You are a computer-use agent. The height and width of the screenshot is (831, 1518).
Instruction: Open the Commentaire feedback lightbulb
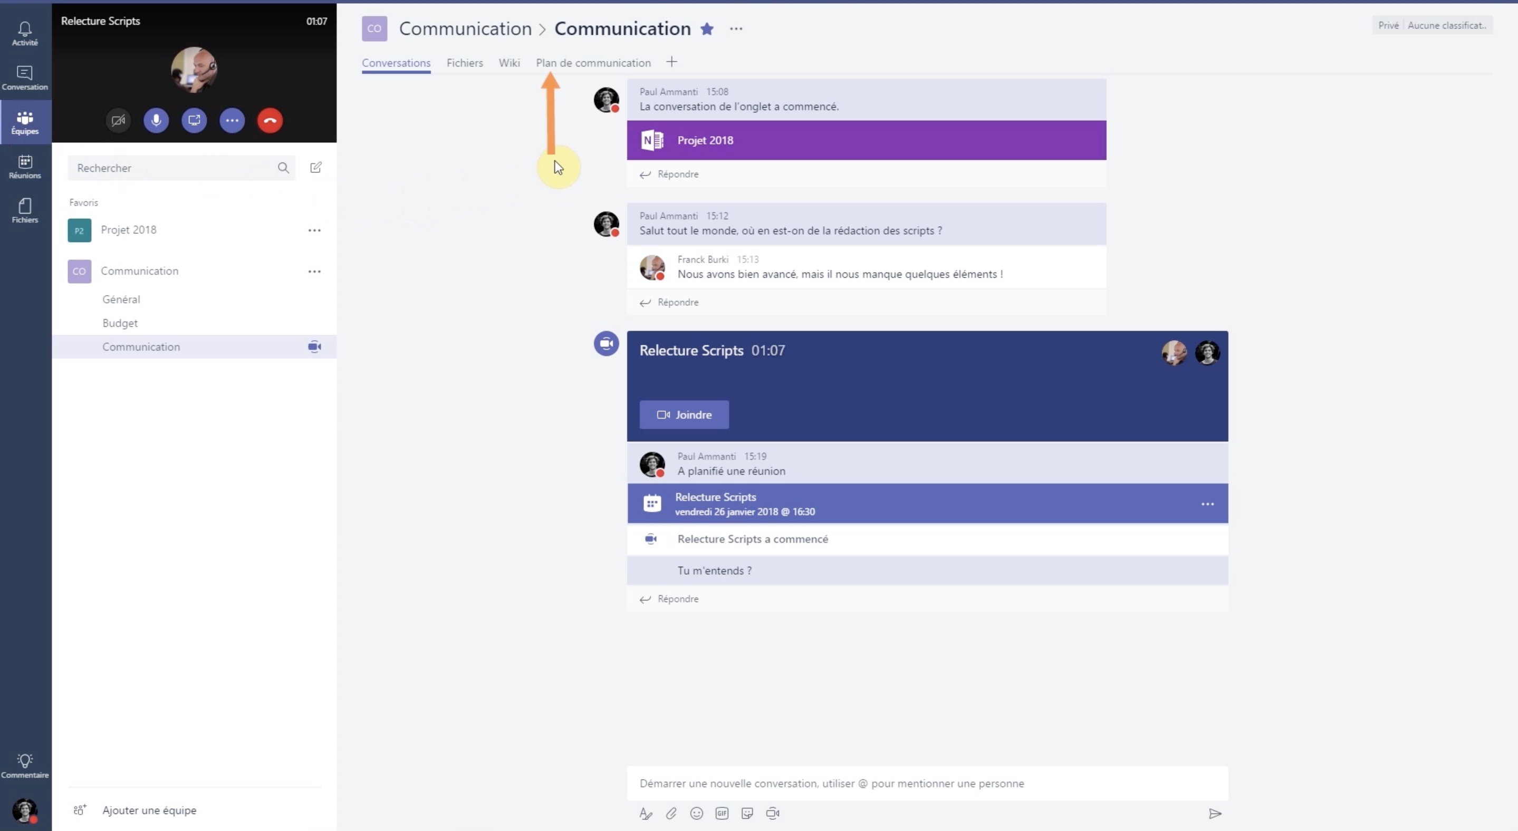pos(25,766)
